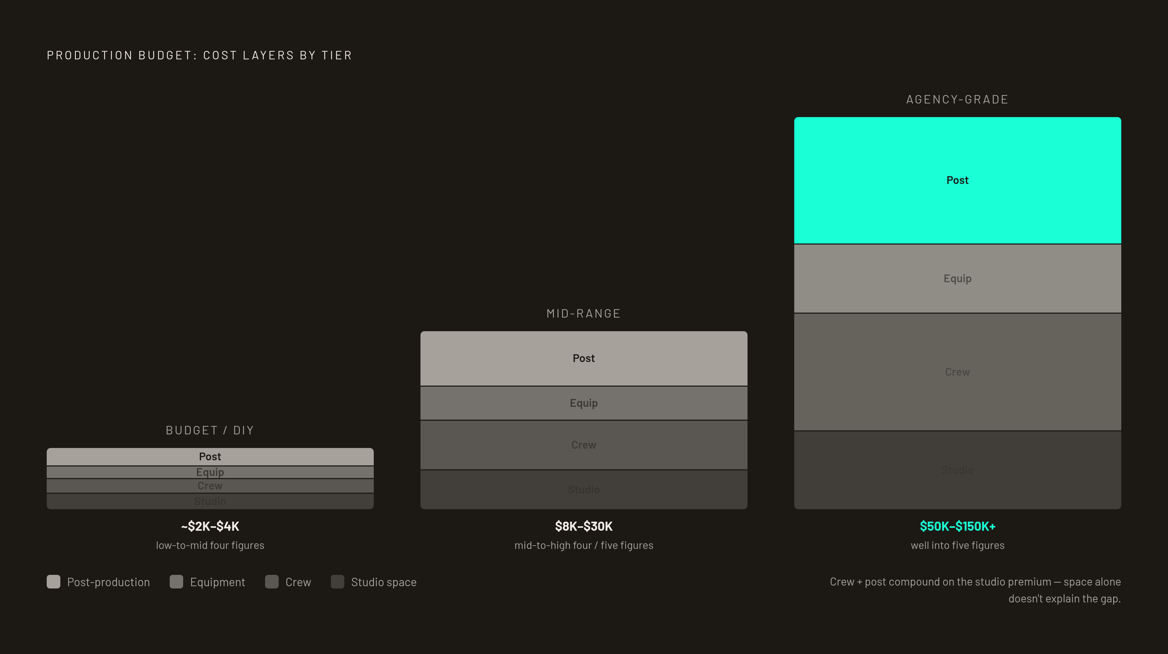Click the 'AGENCY-GRADE' tier heading
Image resolution: width=1168 pixels, height=654 pixels.
pyautogui.click(x=957, y=99)
